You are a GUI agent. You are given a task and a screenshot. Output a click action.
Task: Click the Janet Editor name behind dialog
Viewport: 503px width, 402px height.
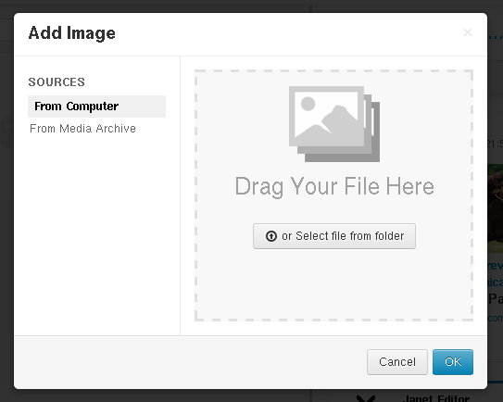pyautogui.click(x=435, y=398)
